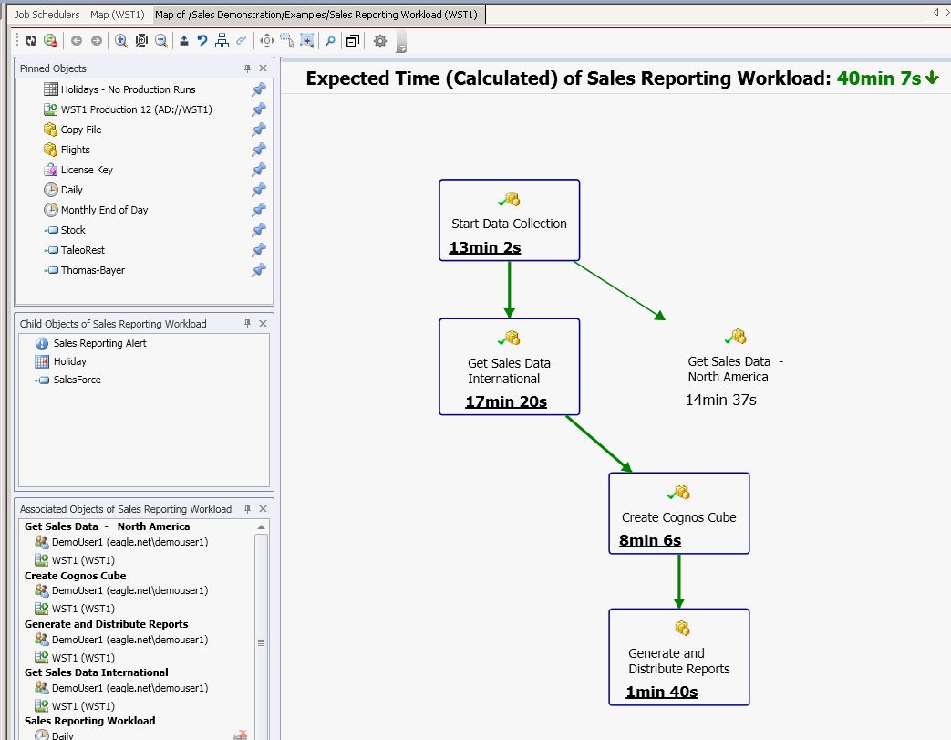Toggle the Stock pushpin
The image size is (951, 740).
(x=259, y=229)
